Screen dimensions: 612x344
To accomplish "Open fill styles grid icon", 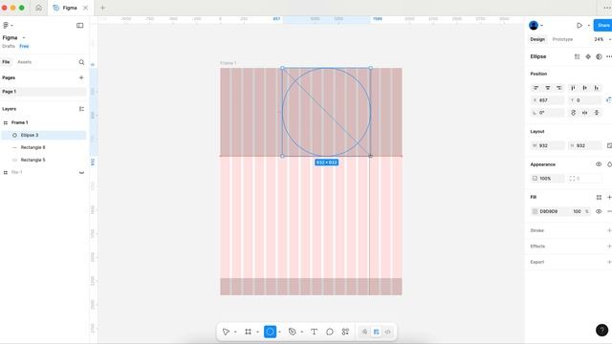I will click(599, 198).
